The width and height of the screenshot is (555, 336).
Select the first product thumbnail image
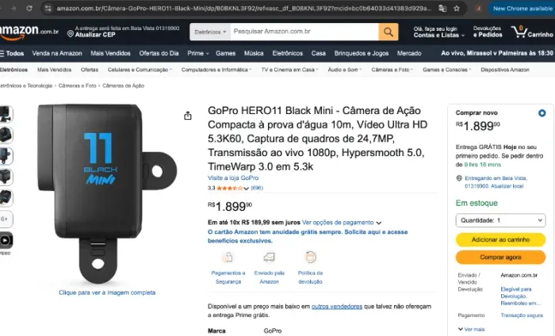click(x=6, y=114)
